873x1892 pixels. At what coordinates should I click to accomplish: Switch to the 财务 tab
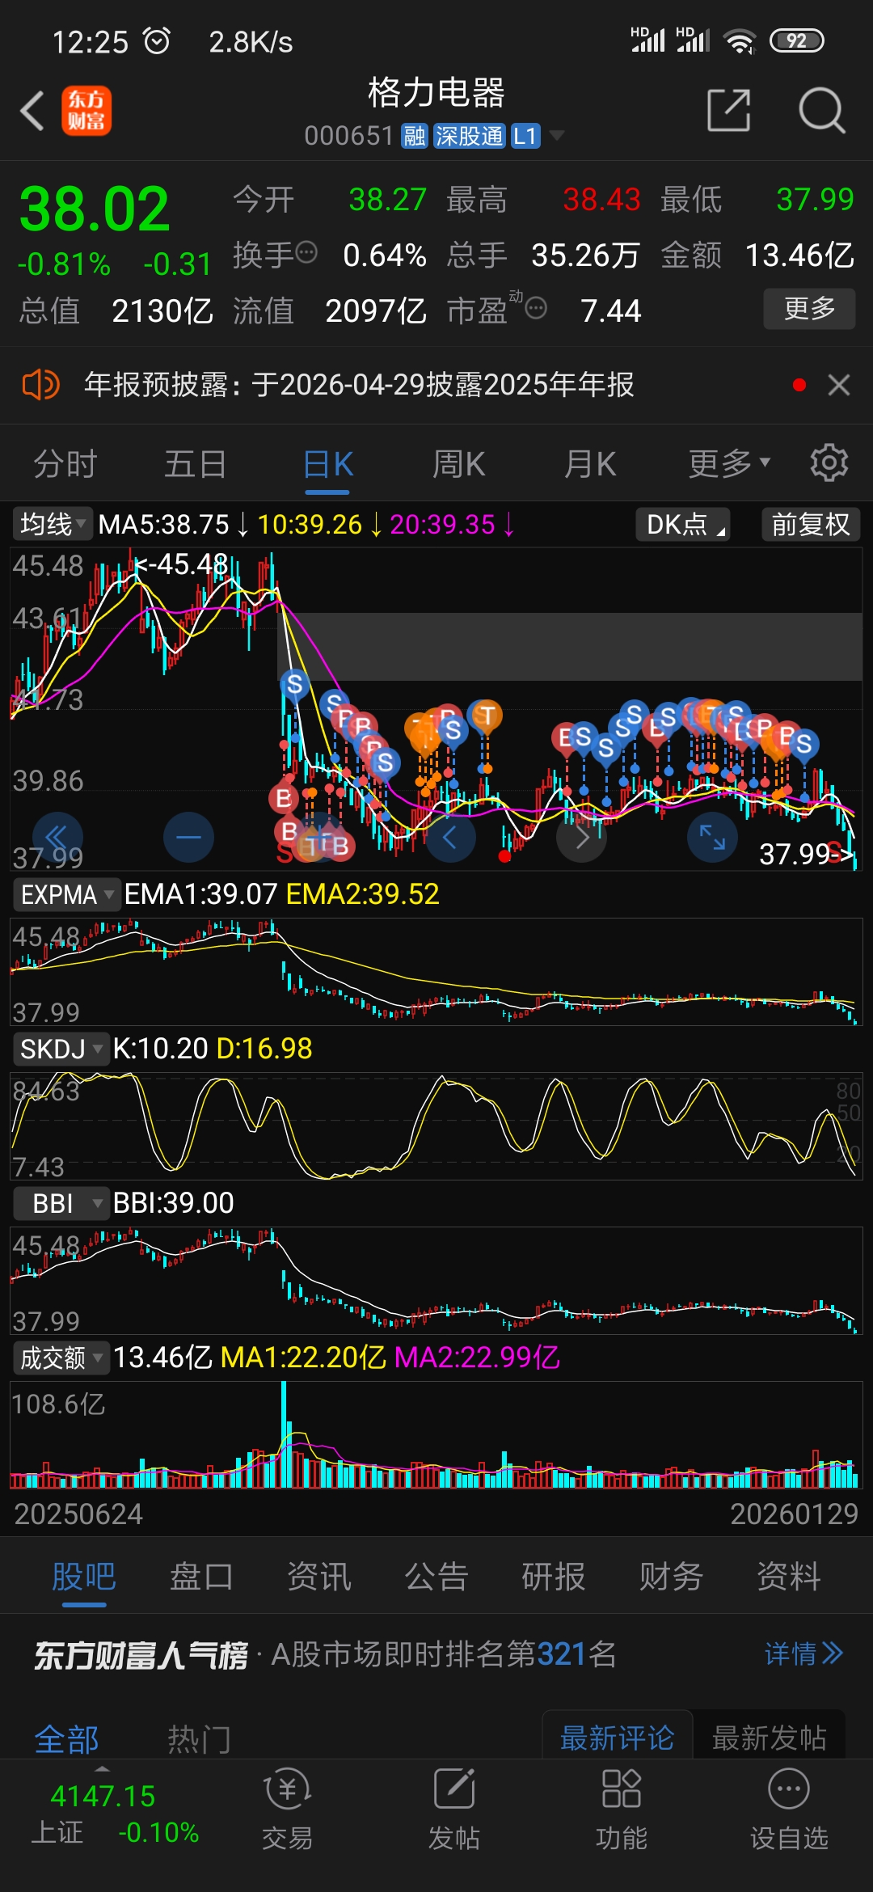pos(671,1577)
